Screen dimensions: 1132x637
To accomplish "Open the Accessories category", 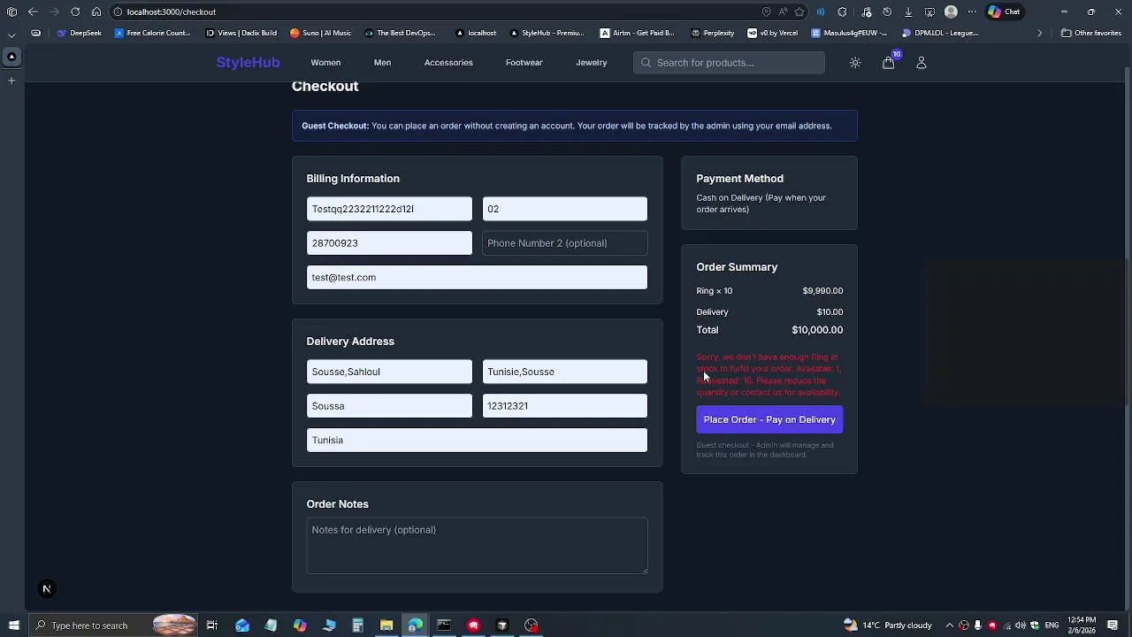I will click(448, 63).
